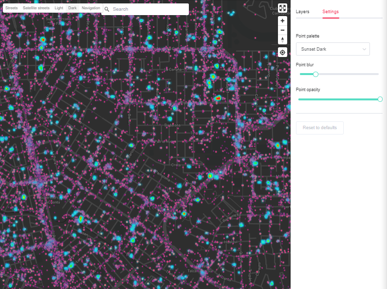Click the Point blur slider track

tap(339, 74)
